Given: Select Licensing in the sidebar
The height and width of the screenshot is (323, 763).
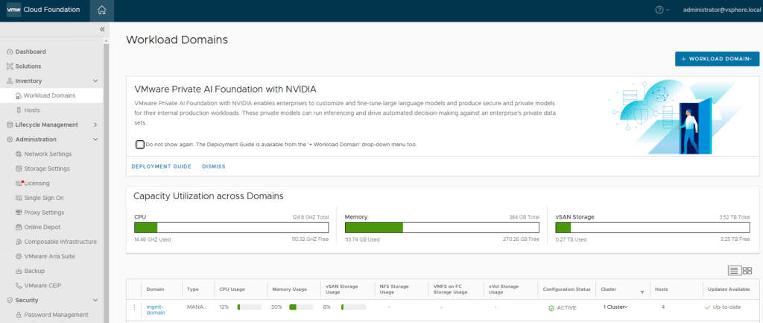Looking at the screenshot, I should tap(37, 183).
